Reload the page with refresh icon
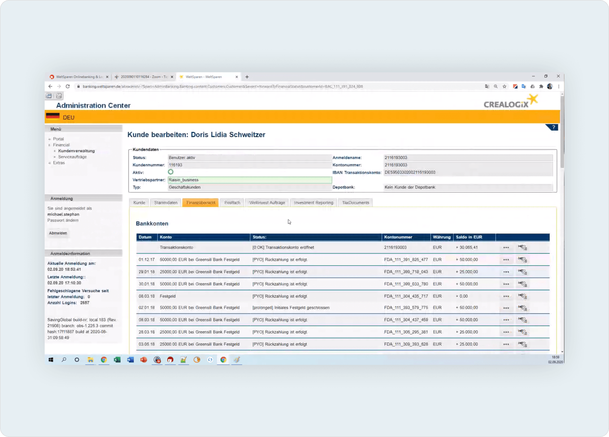This screenshot has width=609, height=437. (68, 86)
